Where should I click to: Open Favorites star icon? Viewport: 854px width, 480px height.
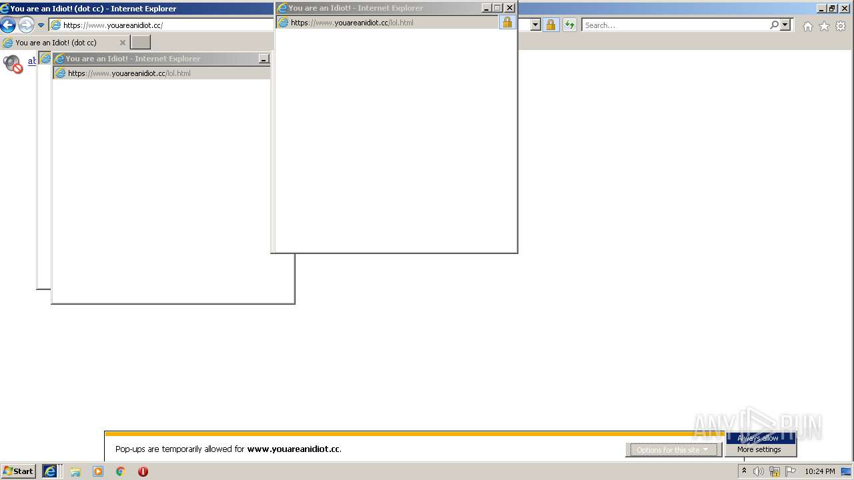tap(824, 26)
